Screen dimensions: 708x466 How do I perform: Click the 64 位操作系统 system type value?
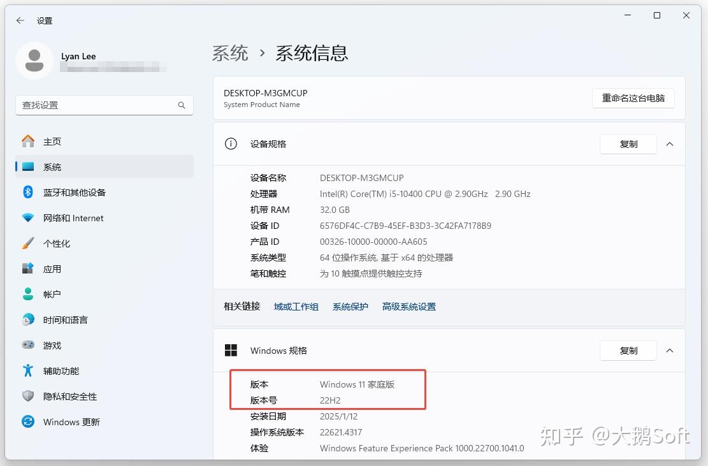[x=387, y=258]
